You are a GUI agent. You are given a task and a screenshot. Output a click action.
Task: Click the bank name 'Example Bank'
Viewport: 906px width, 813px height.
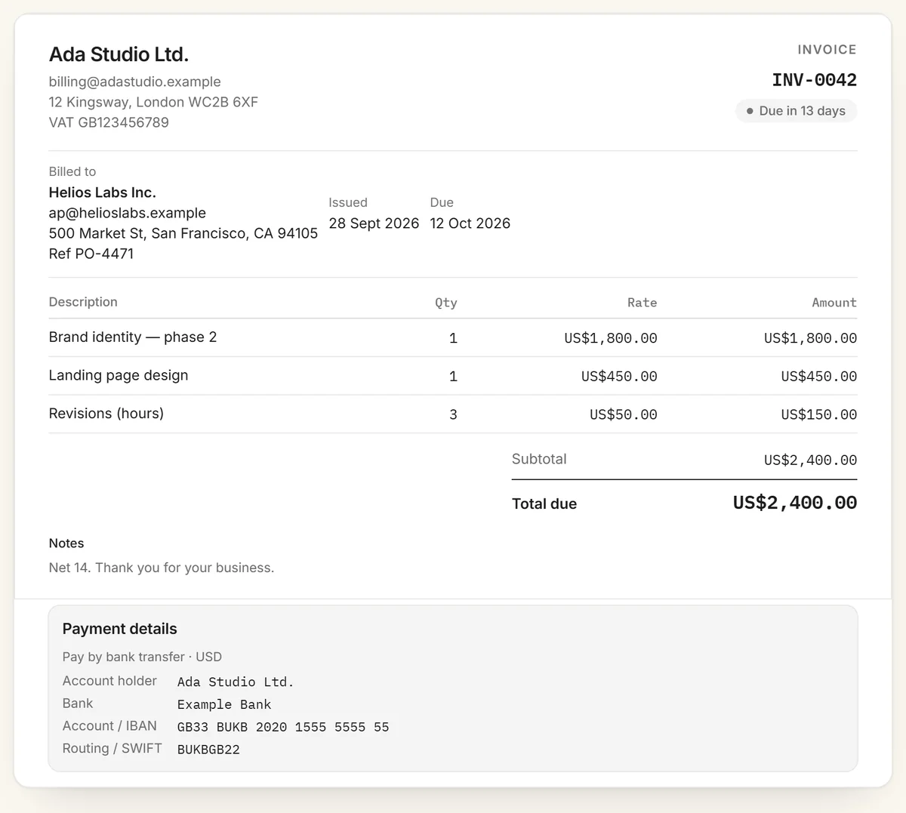click(224, 704)
